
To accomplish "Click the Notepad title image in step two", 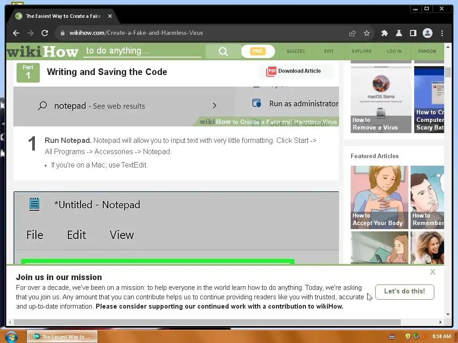I will click(176, 227).
